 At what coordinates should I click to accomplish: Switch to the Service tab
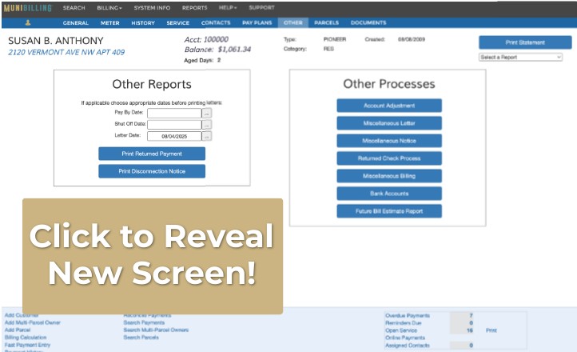tap(177, 23)
